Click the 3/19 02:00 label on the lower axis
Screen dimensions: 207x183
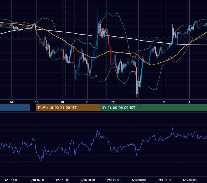click(x=164, y=180)
